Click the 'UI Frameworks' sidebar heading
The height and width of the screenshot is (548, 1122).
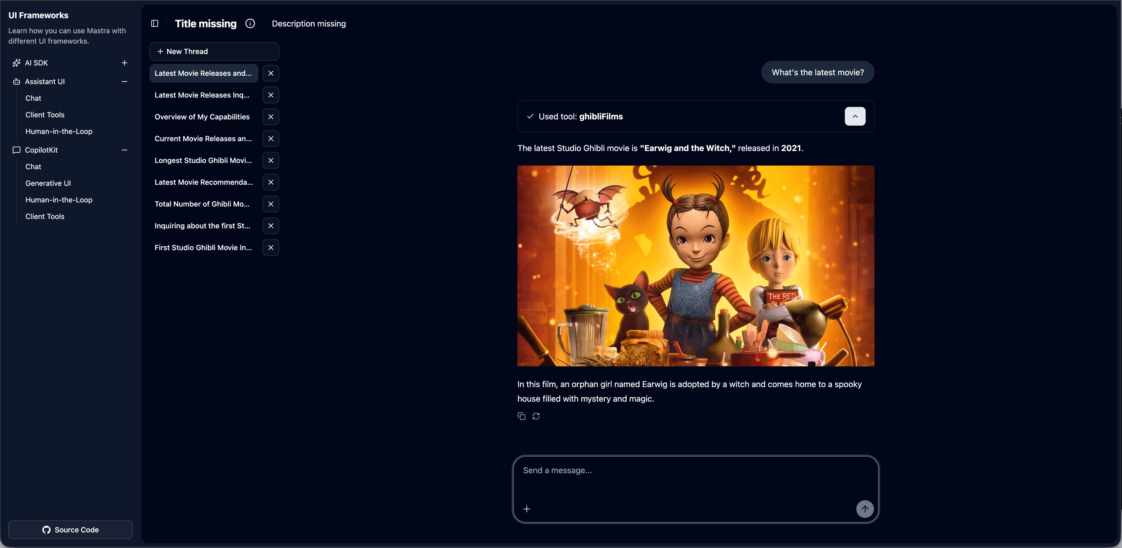pyautogui.click(x=38, y=15)
